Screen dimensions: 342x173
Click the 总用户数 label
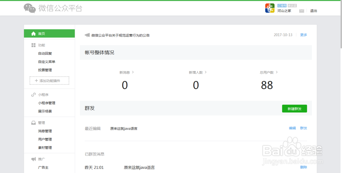pyautogui.click(x=267, y=72)
